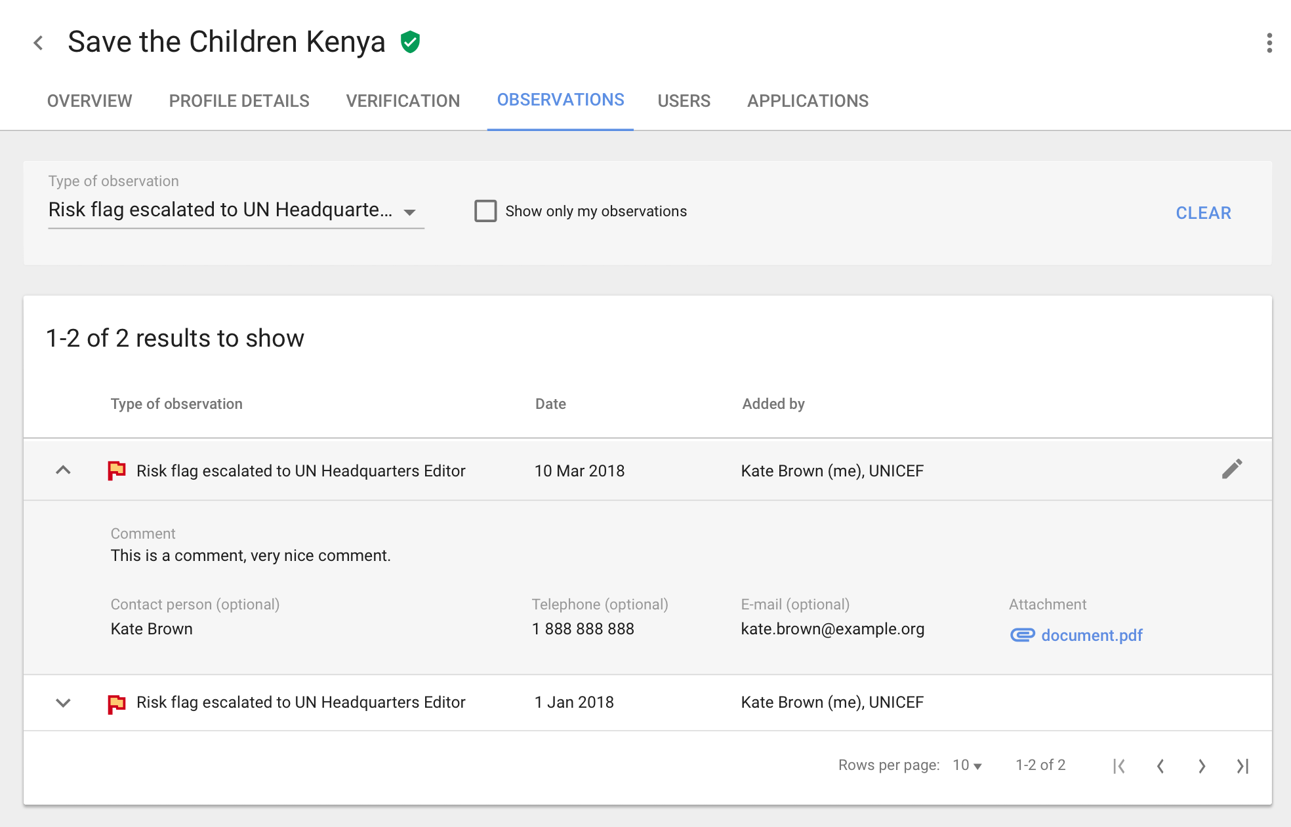This screenshot has width=1291, height=827.
Task: Click red flag icon on 1 Jan row
Action: [117, 704]
